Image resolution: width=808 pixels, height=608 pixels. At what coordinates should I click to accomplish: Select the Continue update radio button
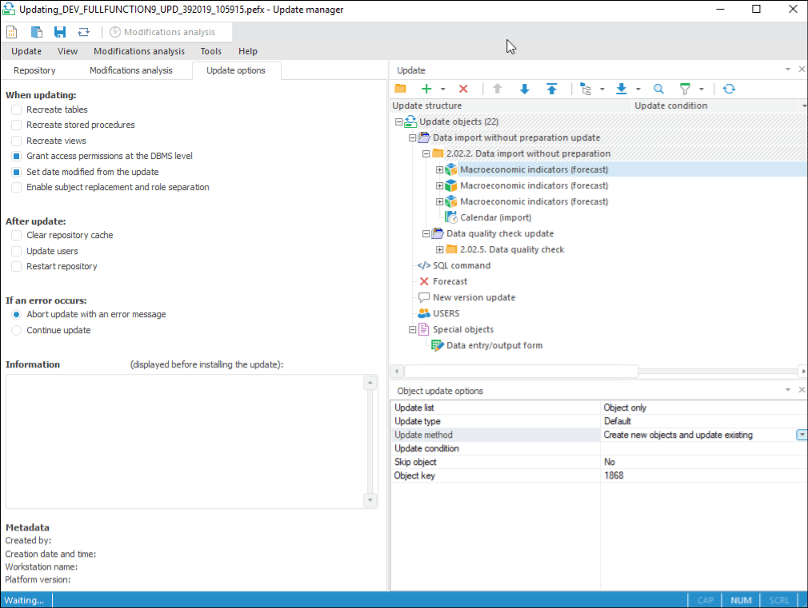(17, 331)
